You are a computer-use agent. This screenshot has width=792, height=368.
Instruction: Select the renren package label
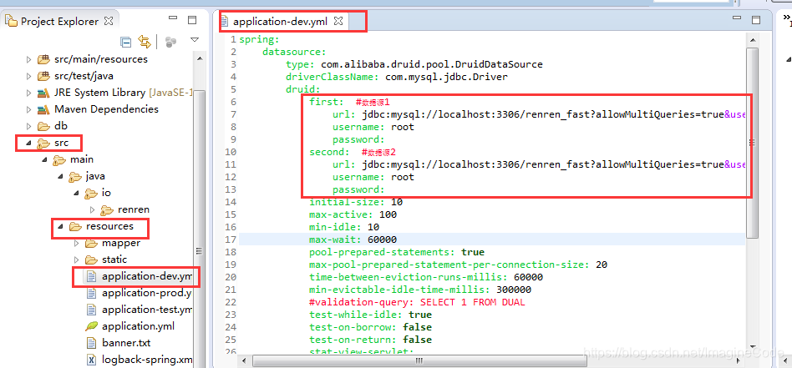coord(134,209)
